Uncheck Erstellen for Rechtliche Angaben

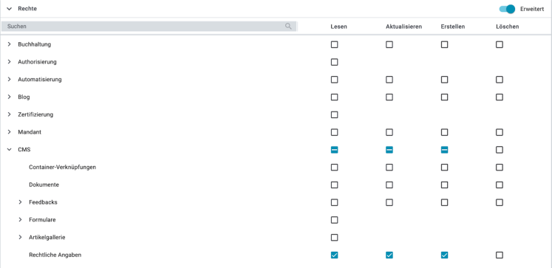click(x=445, y=255)
